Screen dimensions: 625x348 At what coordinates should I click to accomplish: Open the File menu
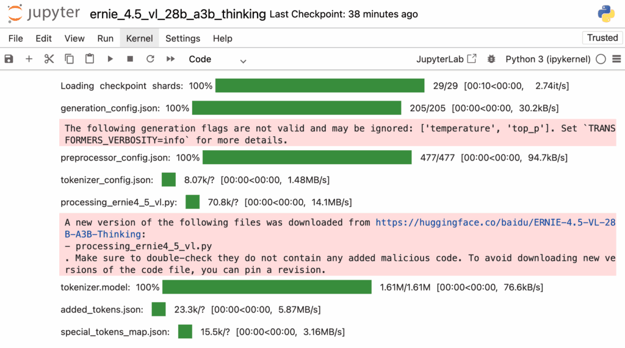click(16, 38)
